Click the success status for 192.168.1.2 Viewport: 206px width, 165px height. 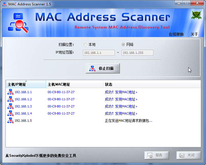click(x=121, y=99)
